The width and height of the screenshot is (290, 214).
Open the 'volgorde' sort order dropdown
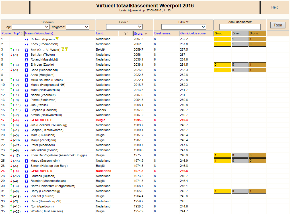pyautogui.click(x=78, y=27)
